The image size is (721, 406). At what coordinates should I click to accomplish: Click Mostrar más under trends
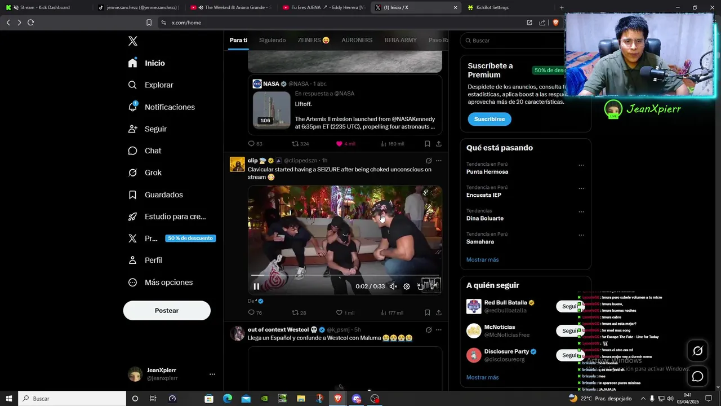click(482, 260)
